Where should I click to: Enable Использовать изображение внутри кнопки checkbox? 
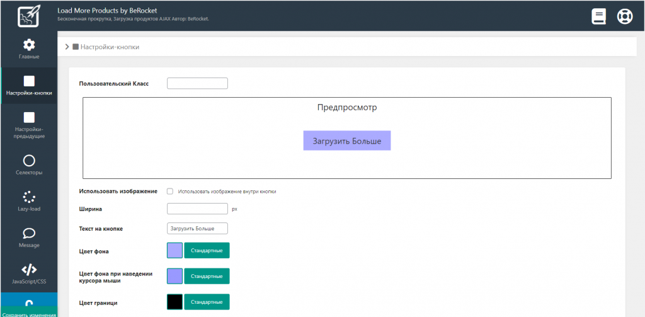pyautogui.click(x=170, y=192)
